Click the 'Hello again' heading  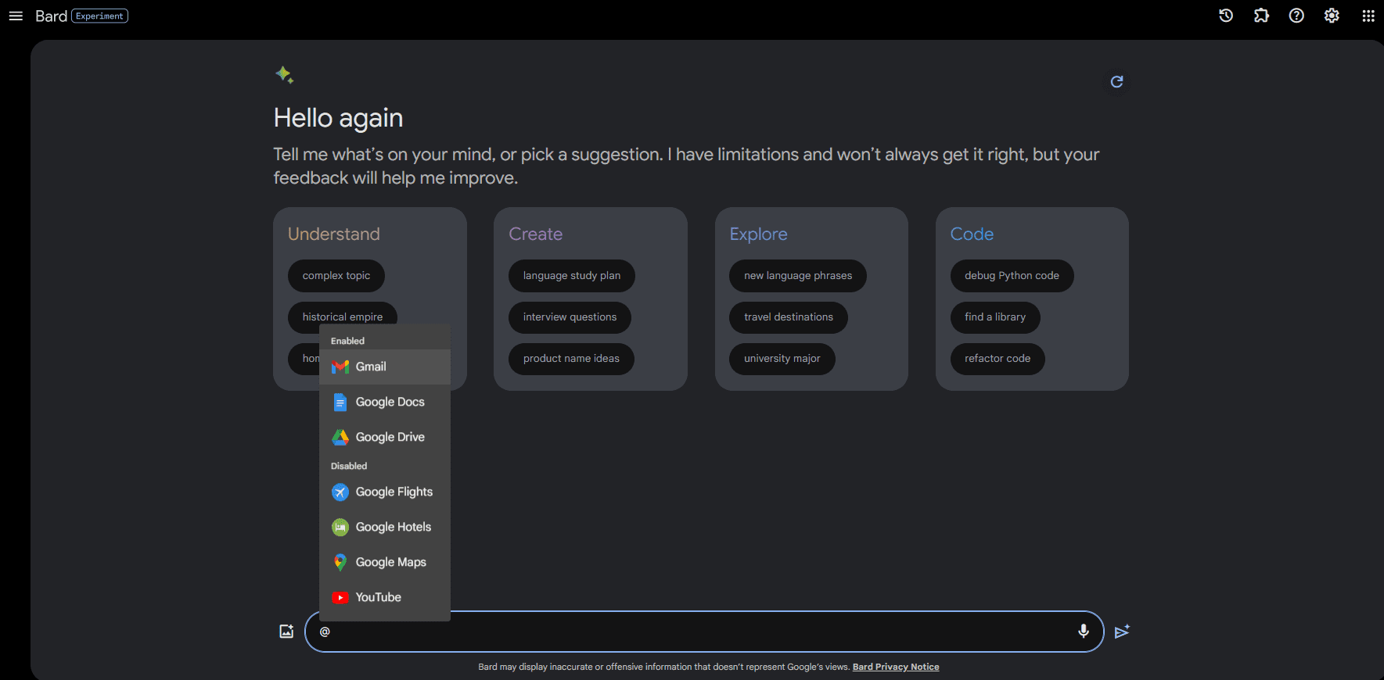click(x=339, y=118)
